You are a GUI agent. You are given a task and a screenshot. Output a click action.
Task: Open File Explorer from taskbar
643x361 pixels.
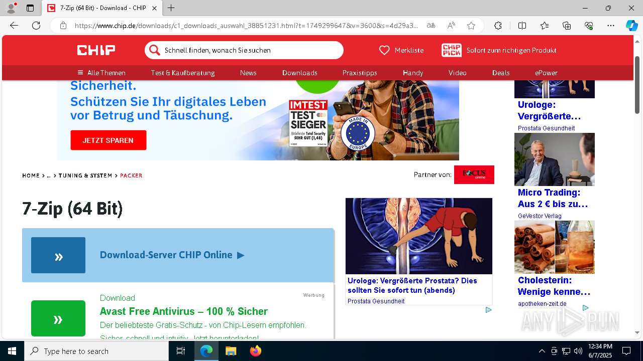click(x=231, y=351)
